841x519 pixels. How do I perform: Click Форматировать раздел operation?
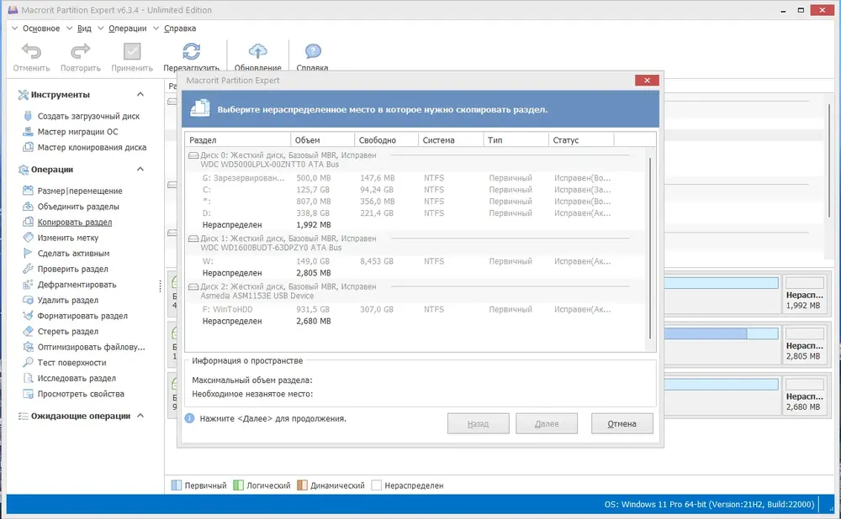coord(82,316)
